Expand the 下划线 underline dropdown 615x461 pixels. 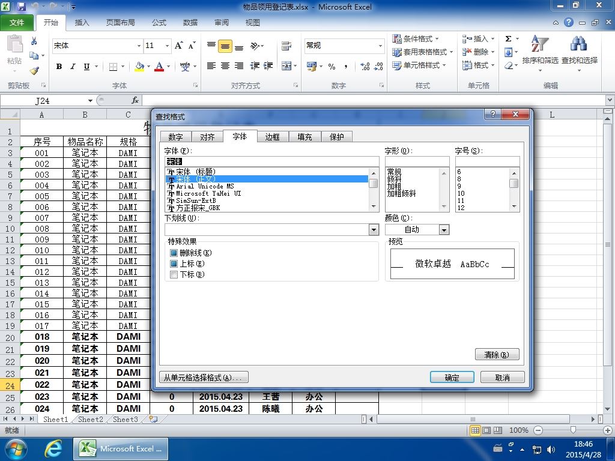point(374,230)
